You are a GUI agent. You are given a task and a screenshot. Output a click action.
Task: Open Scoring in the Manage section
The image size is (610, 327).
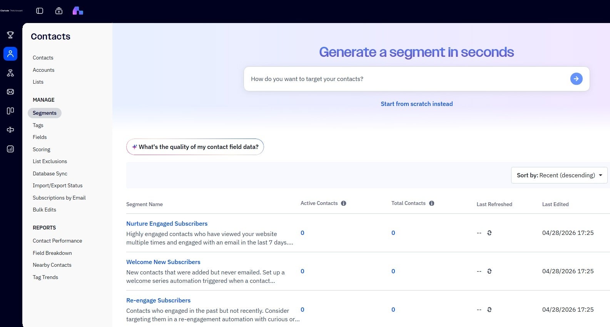click(42, 149)
